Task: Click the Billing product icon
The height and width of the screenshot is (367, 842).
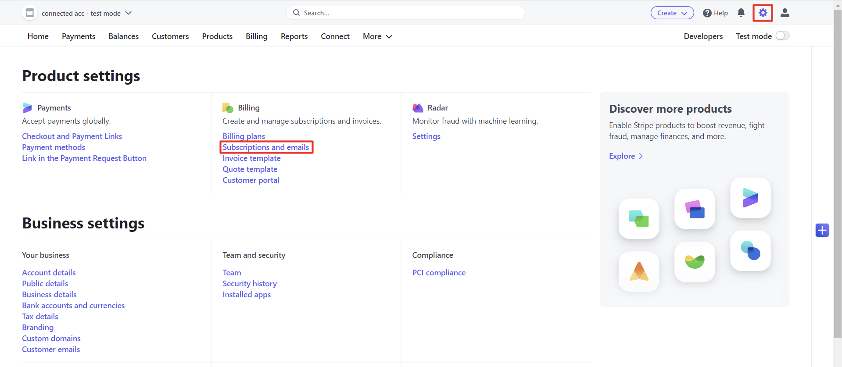Action: tap(228, 108)
